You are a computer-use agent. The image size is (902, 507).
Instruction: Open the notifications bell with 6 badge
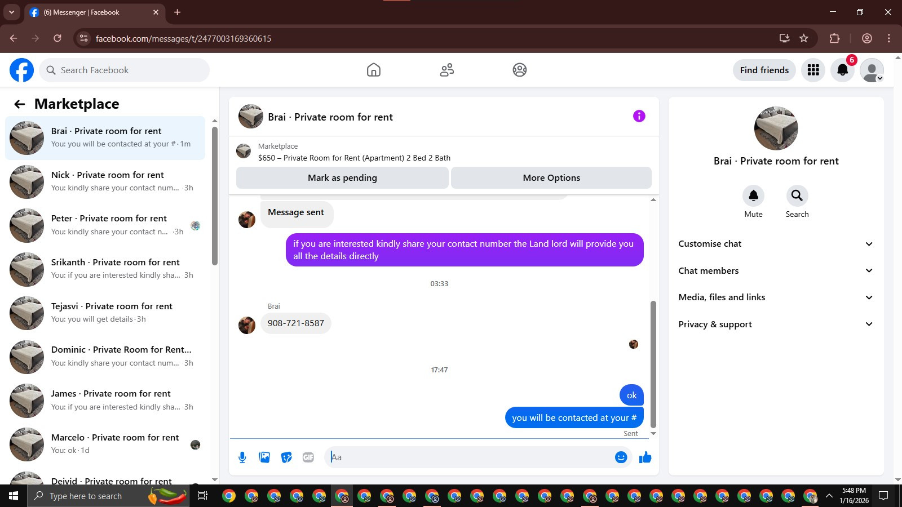(x=843, y=70)
